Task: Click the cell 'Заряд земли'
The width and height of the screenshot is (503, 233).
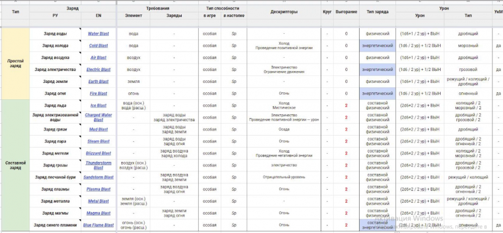Action: [55, 82]
